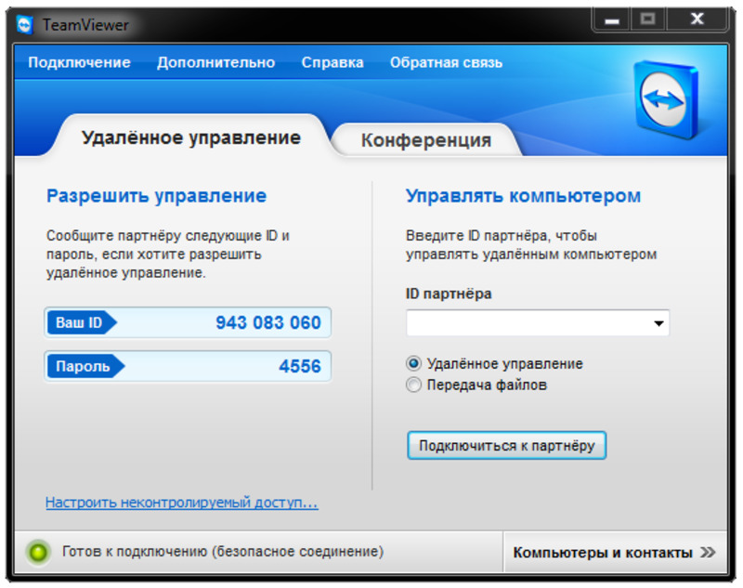Click the TeamViewer title bar icon
Image resolution: width=743 pixels, height=588 pixels.
(24, 25)
